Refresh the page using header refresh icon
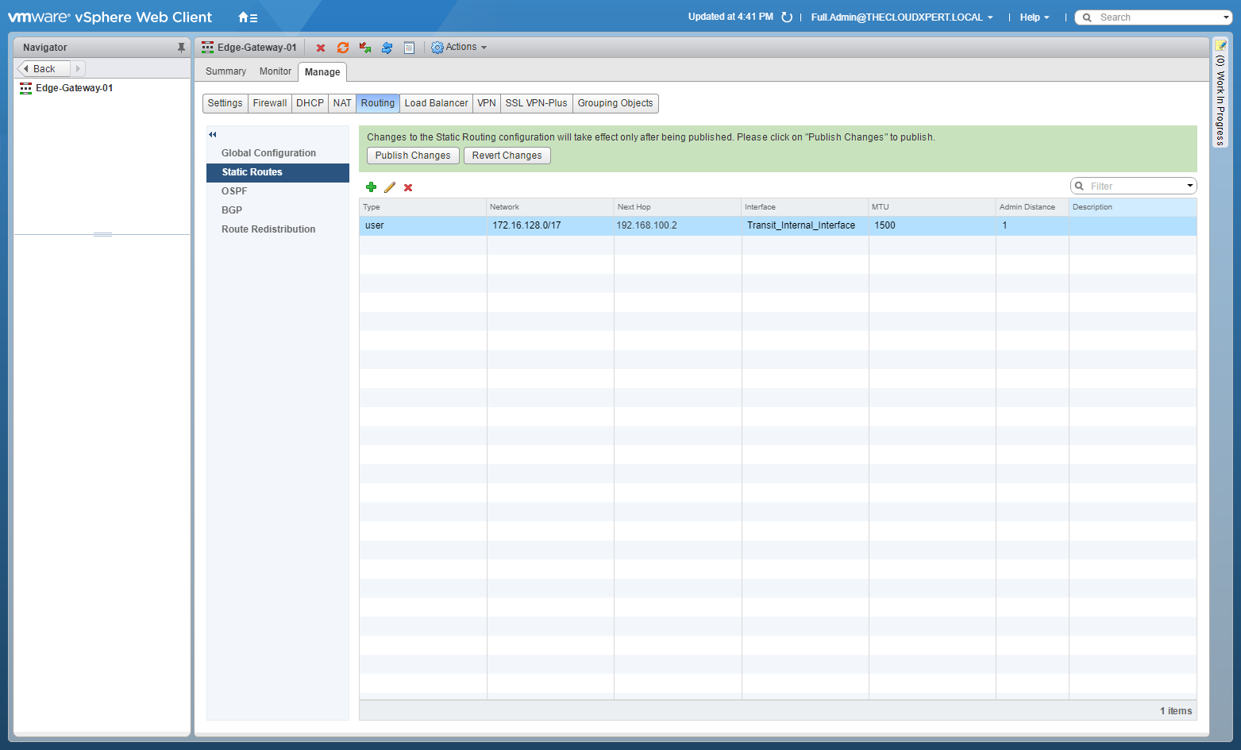Viewport: 1241px width, 750px height. [787, 17]
